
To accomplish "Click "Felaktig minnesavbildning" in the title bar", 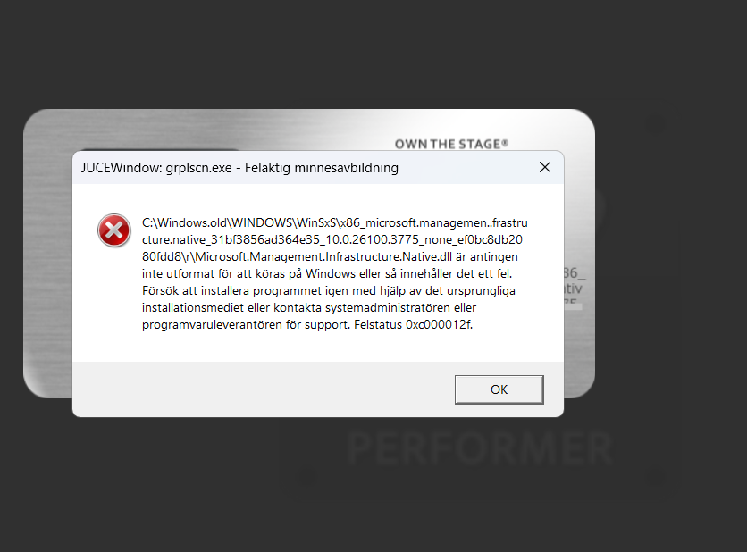I will 322,168.
